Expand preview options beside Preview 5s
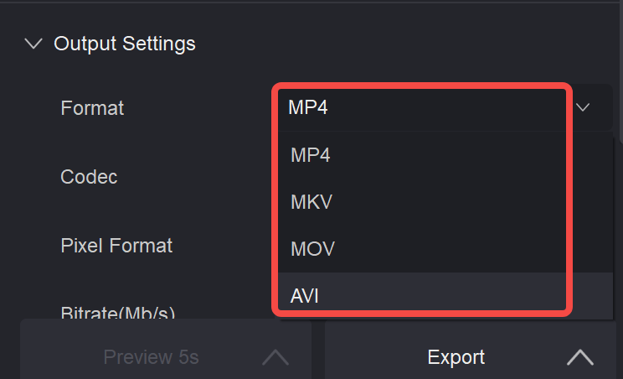Viewport: 623px width, 379px height. (x=275, y=356)
